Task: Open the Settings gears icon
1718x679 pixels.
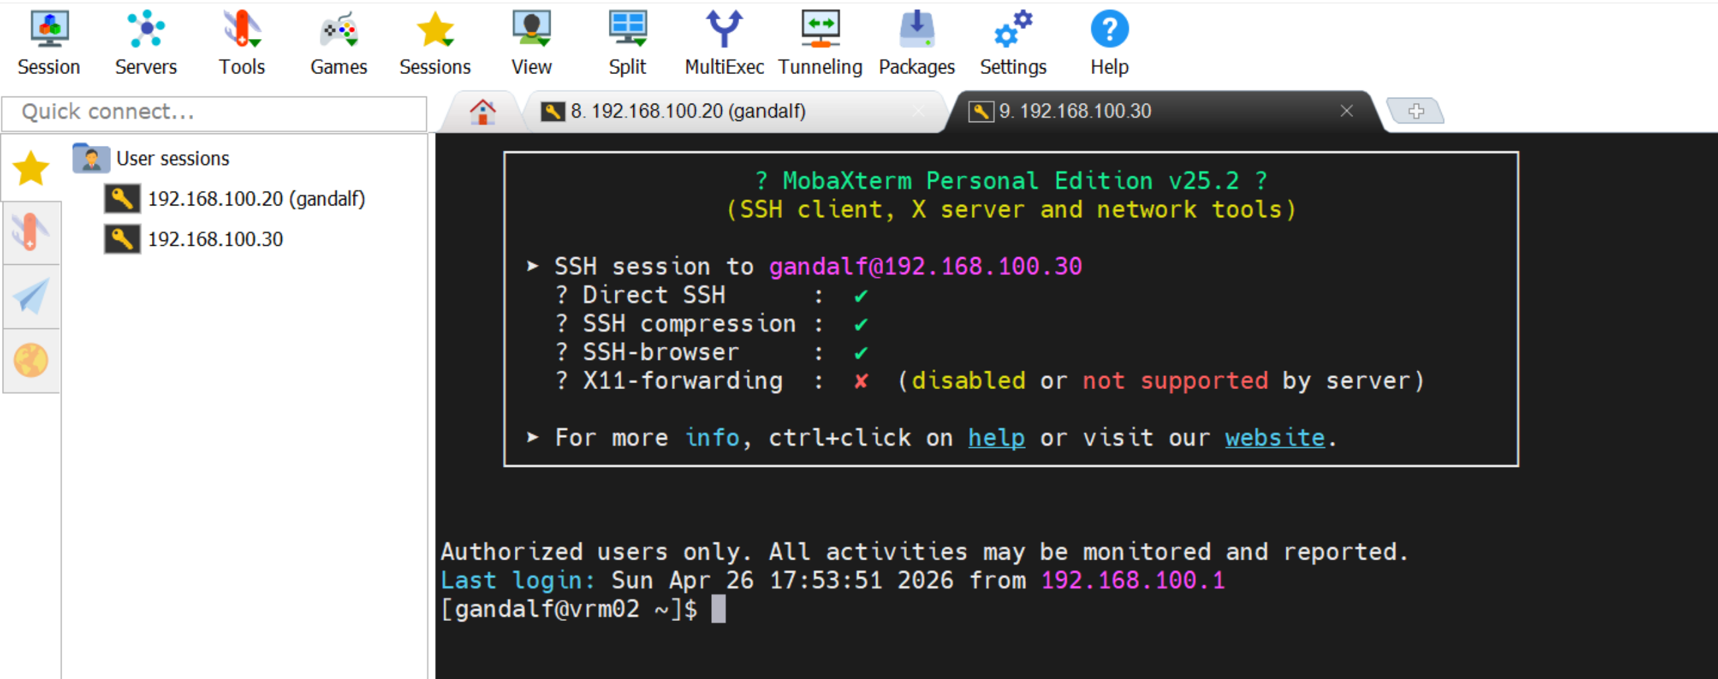Action: coord(1013,43)
